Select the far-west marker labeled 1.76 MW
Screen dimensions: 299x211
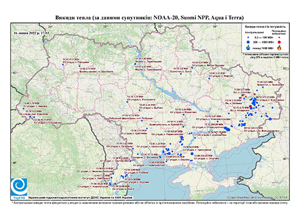point(24,109)
